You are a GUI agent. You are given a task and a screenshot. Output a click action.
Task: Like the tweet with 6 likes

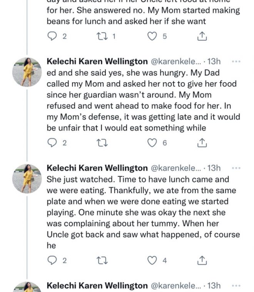click(153, 143)
